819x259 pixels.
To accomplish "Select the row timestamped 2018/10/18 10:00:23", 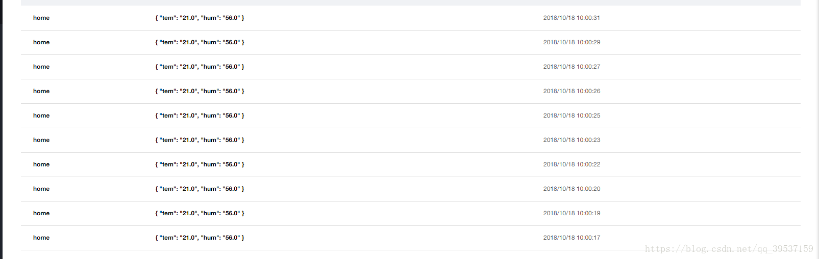I will pos(410,140).
